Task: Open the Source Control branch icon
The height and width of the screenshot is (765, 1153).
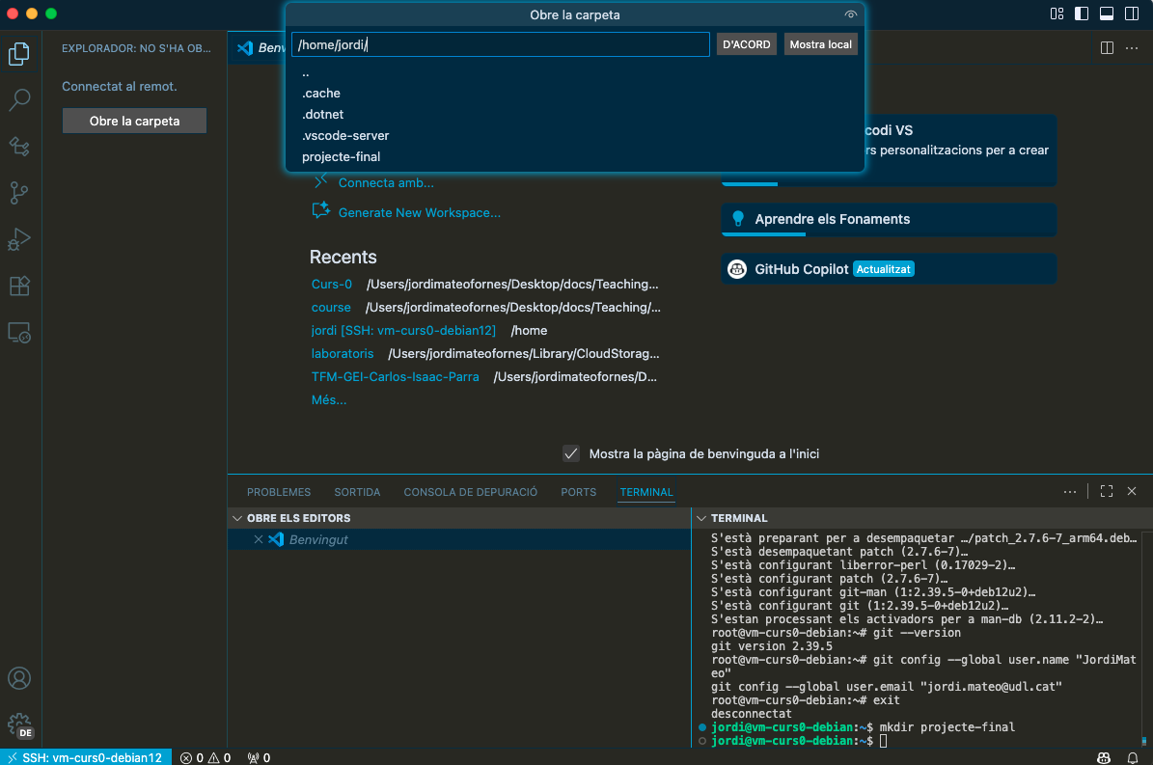Action: (20, 193)
